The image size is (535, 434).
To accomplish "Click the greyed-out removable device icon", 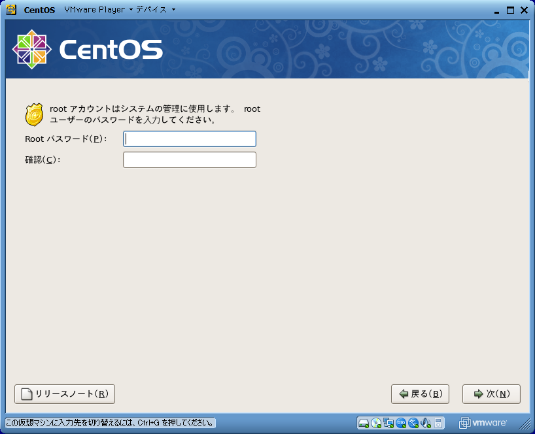I will (x=439, y=423).
